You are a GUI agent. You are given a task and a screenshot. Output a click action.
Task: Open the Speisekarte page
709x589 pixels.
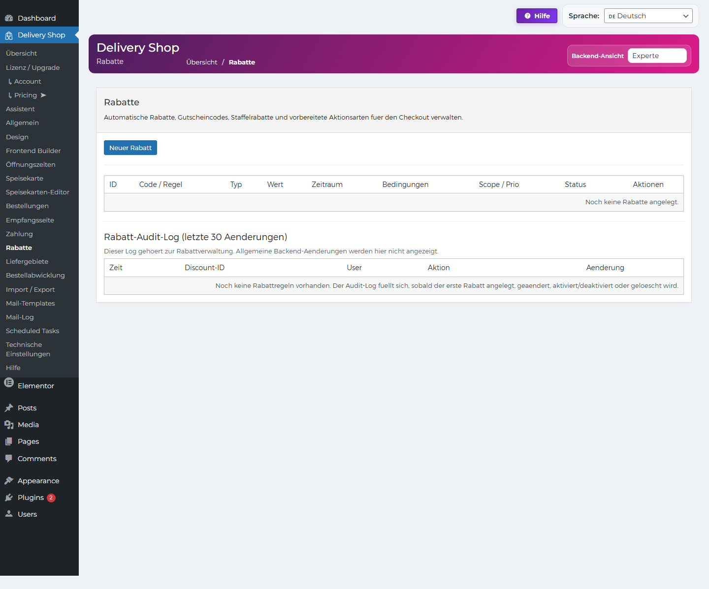[25, 178]
